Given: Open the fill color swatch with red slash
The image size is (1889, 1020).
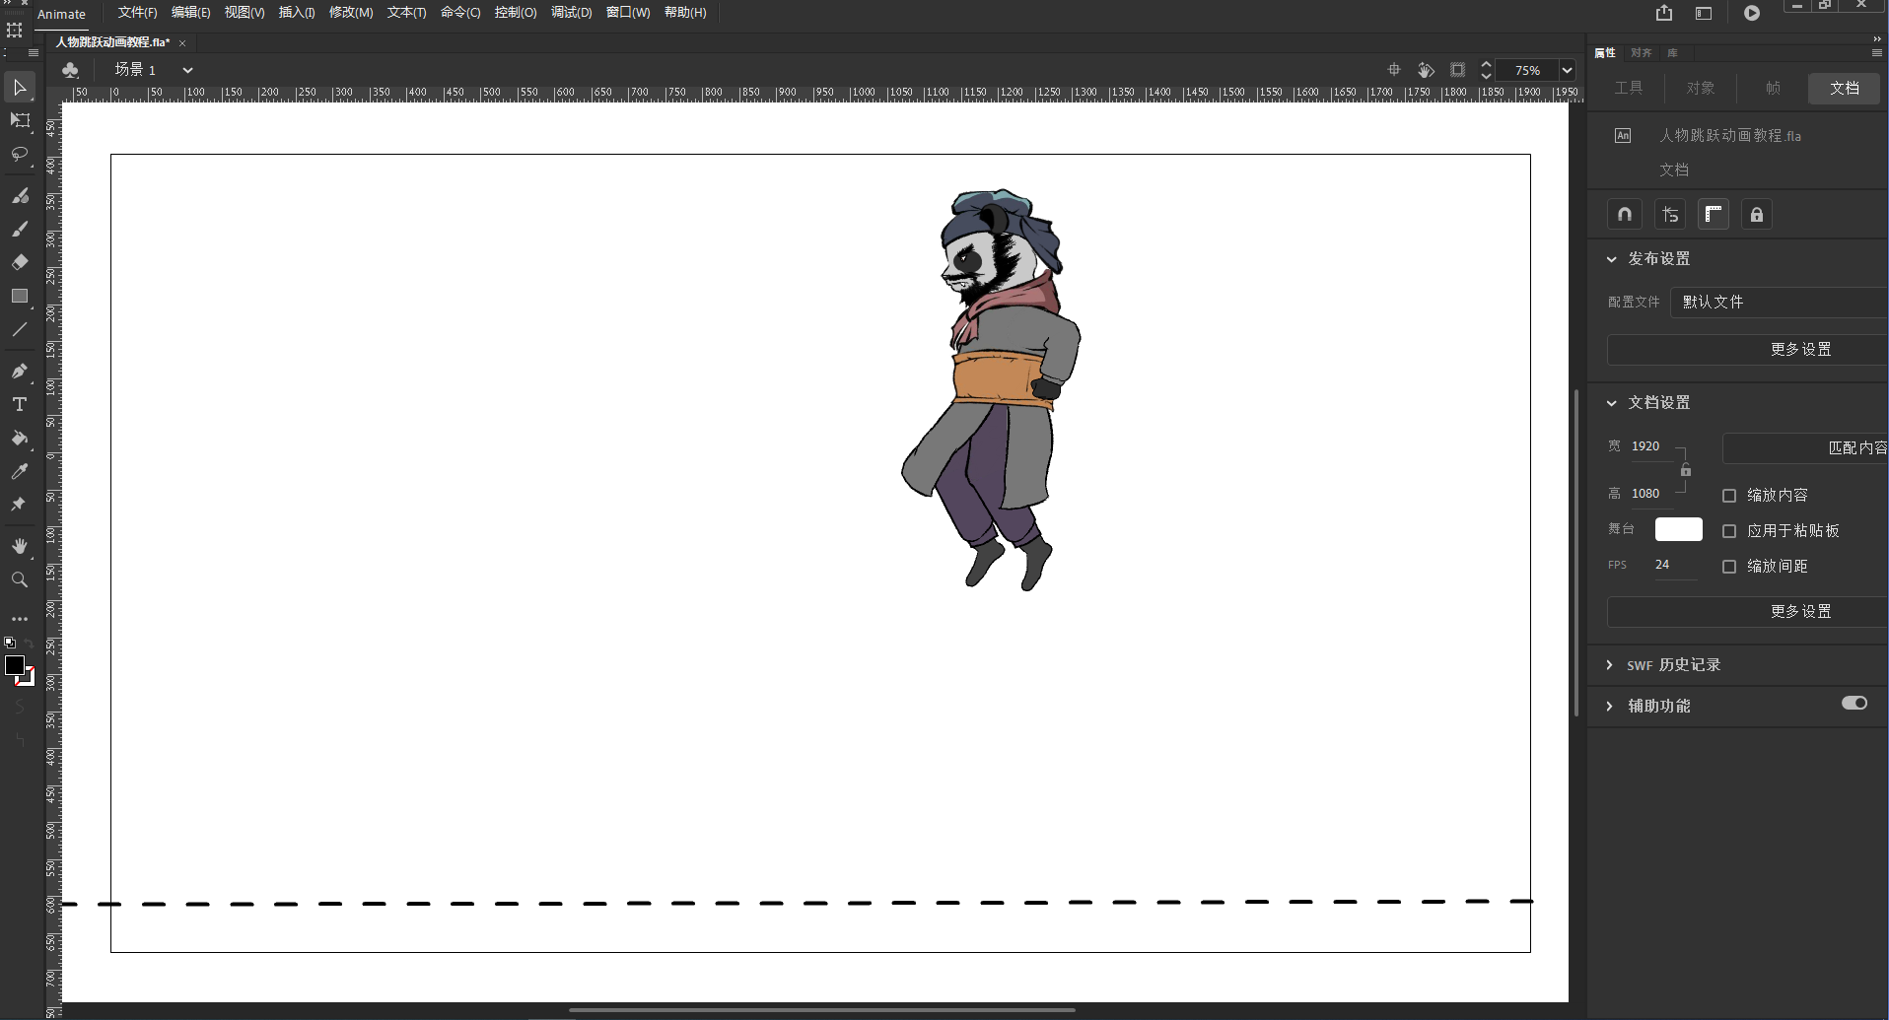Looking at the screenshot, I should (28, 678).
